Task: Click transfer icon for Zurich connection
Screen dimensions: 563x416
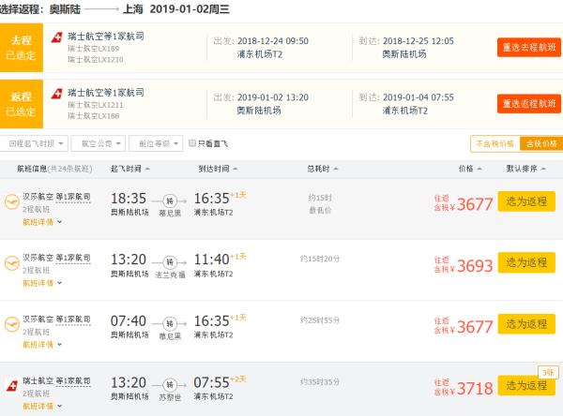Action: pyautogui.click(x=170, y=385)
